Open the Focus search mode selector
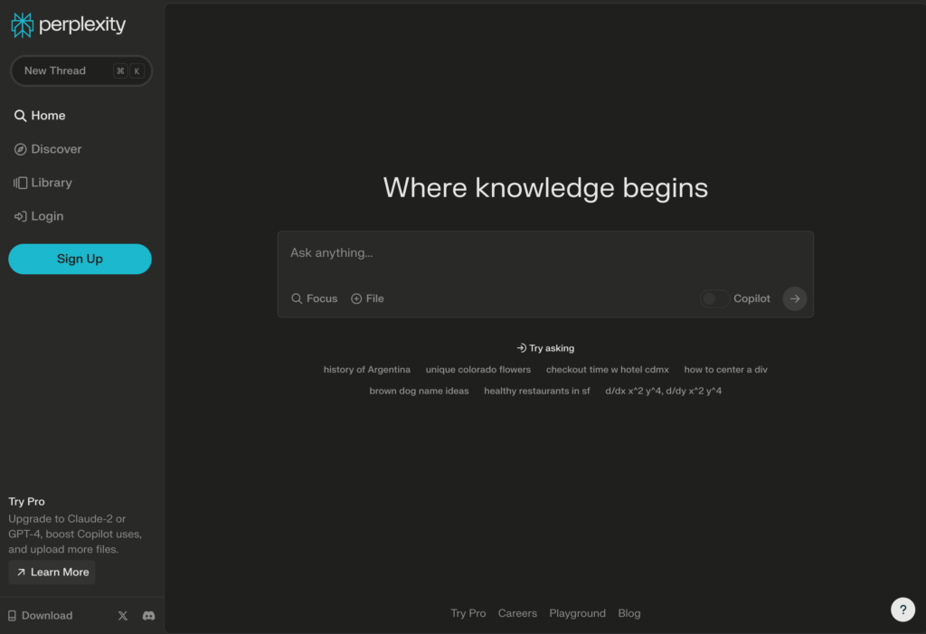The width and height of the screenshot is (926, 634). coord(314,298)
